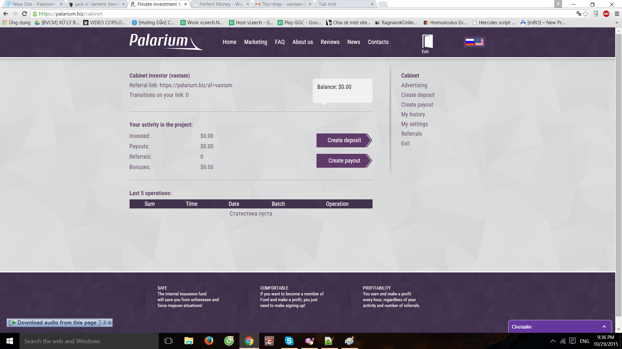Click the Exit door icon in header
Viewport: 622px width, 349px height.
pos(427,42)
